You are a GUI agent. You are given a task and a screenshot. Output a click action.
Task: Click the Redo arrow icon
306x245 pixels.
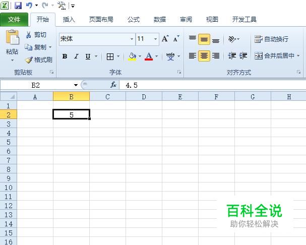pyautogui.click(x=45, y=6)
